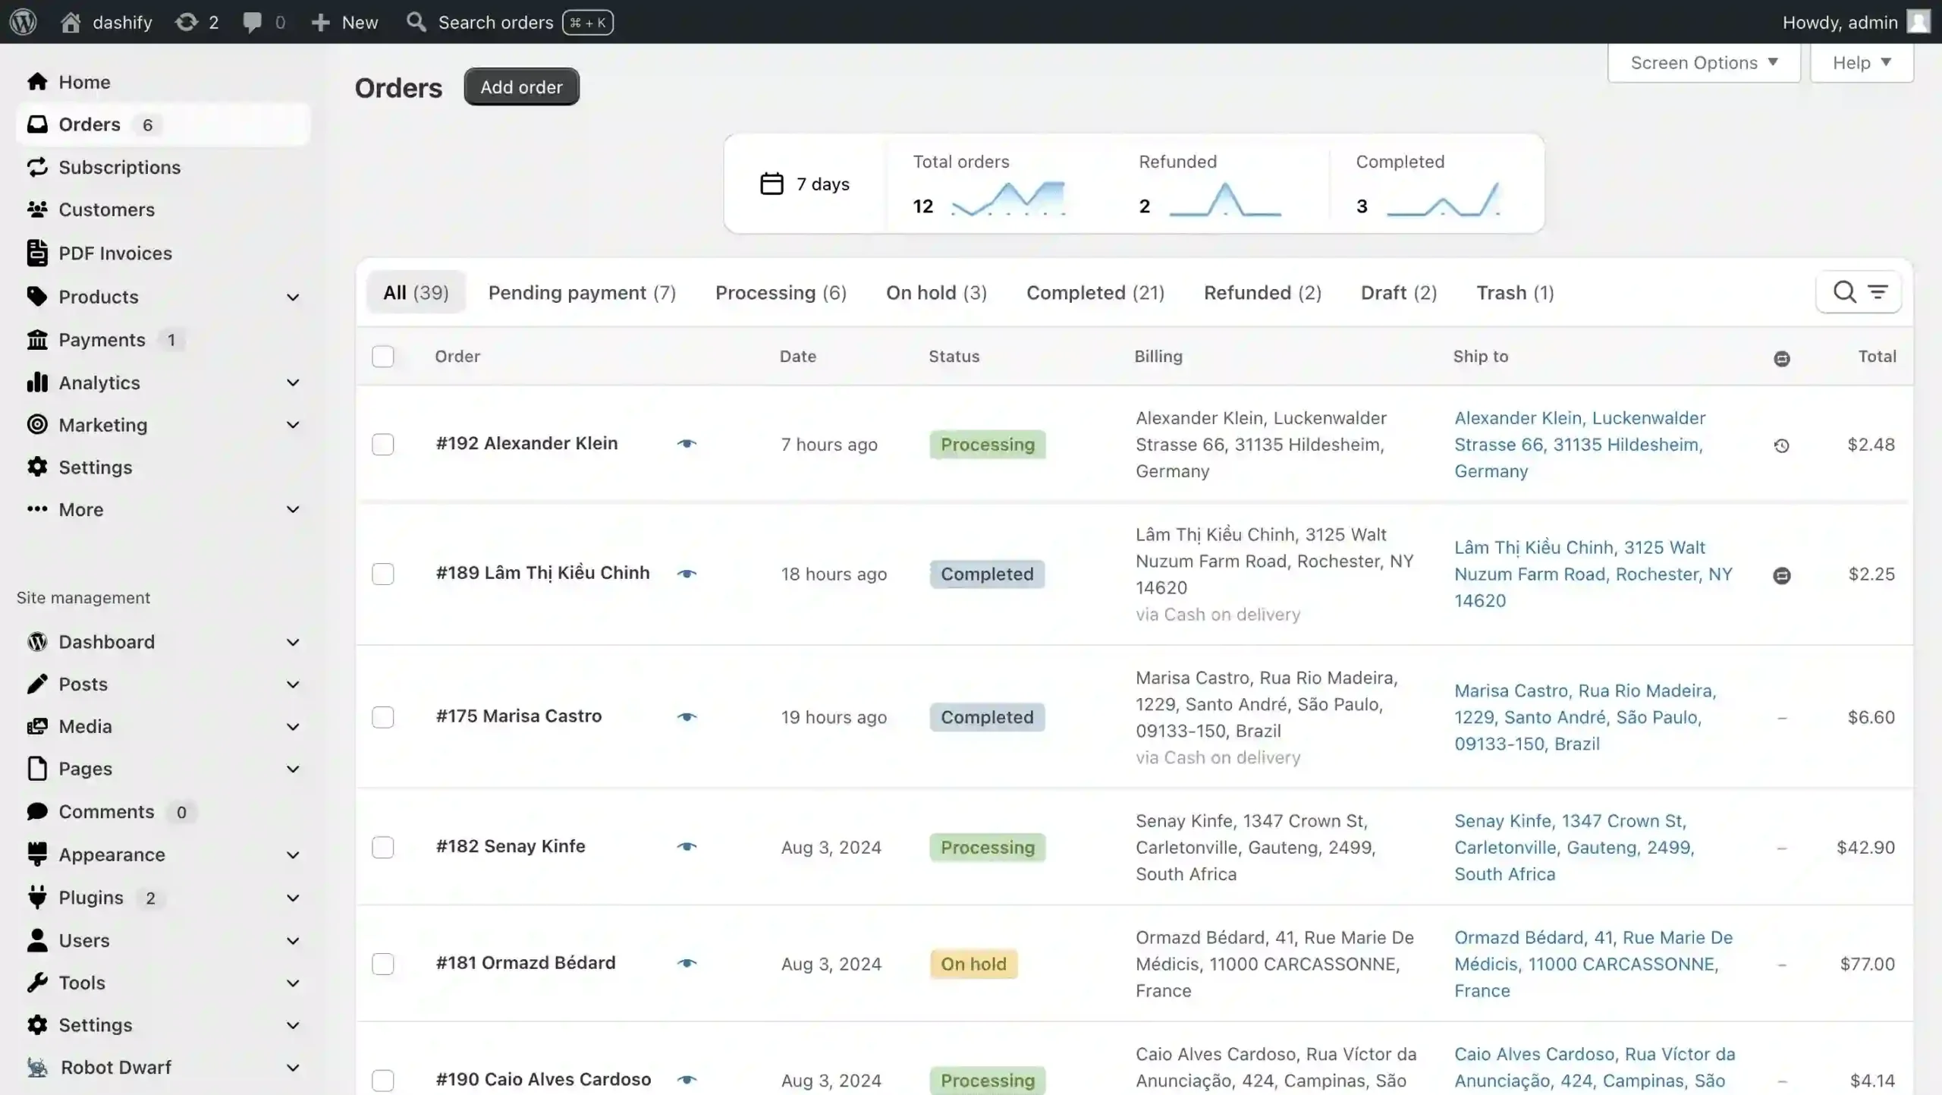Viewport: 1942px width, 1095px height.
Task: Click the Subscriptions sidebar icon
Action: pyautogui.click(x=36, y=167)
